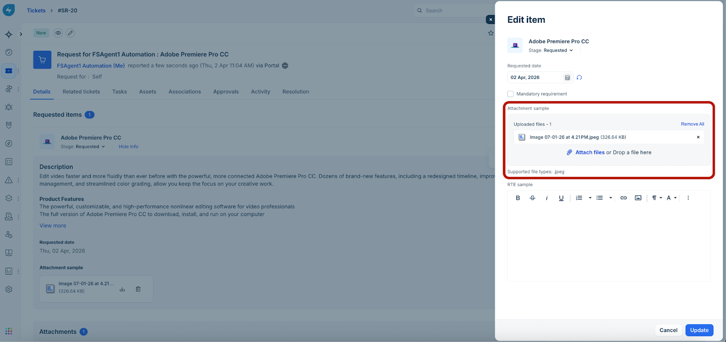Screen dimensions: 726x342
Task: Open paragraph format dropdown in editor
Action: point(657,198)
